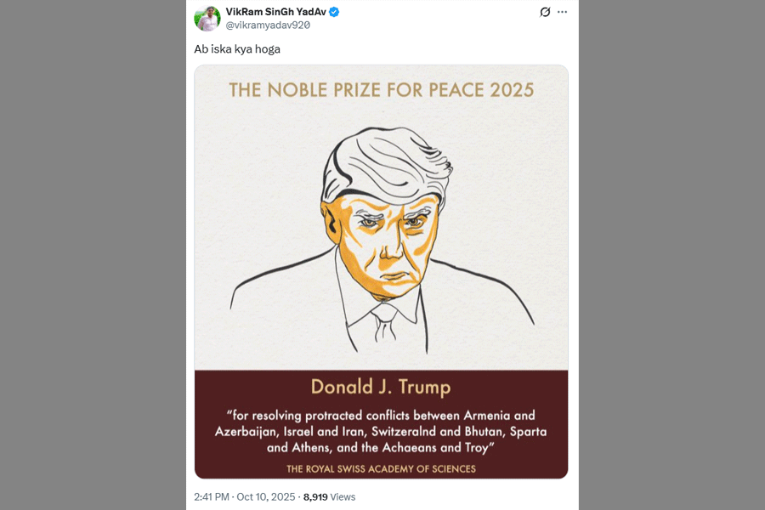This screenshot has width=765, height=510.
Task: Click the gray backdrop right of the tweet
Action: point(671,255)
